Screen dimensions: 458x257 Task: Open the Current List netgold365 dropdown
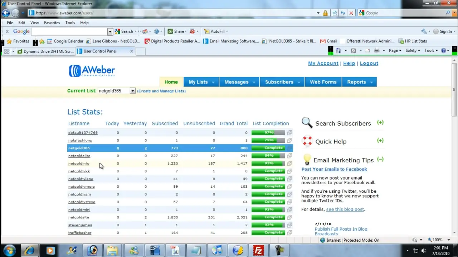pos(132,91)
